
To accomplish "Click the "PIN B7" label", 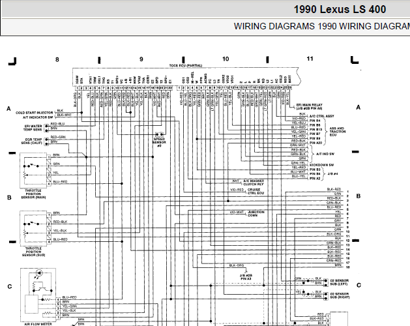I will pyautogui.click(x=315, y=134).
